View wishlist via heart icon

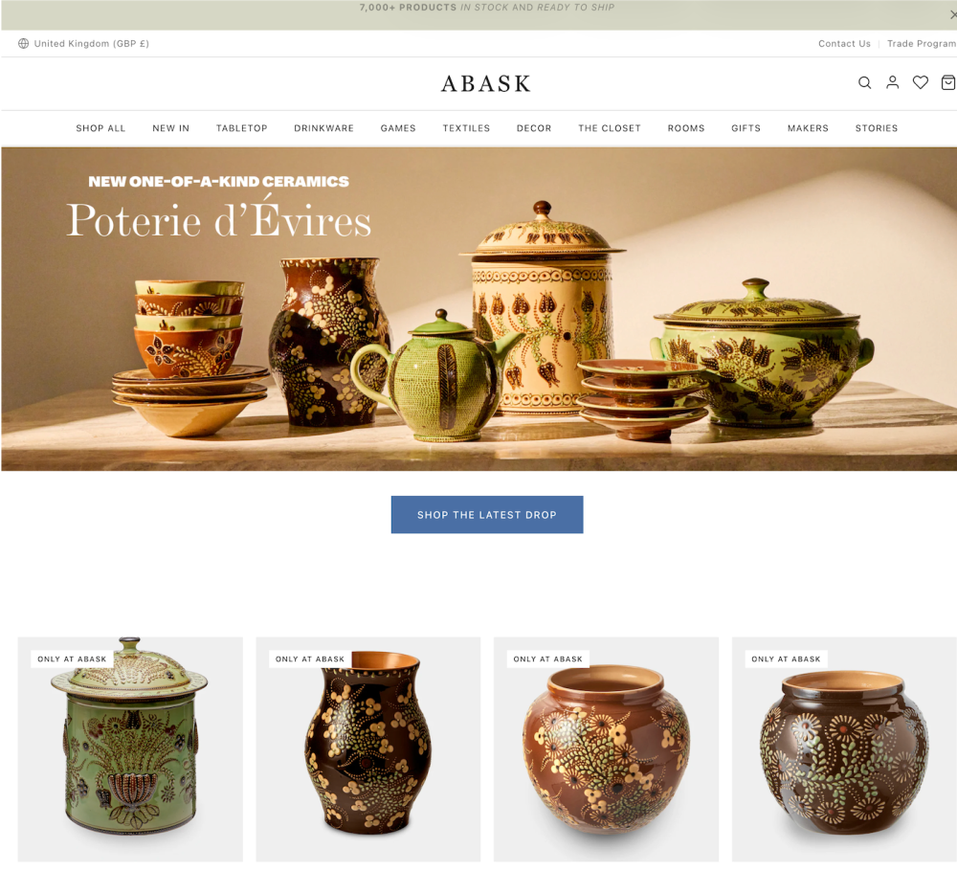pyautogui.click(x=921, y=82)
